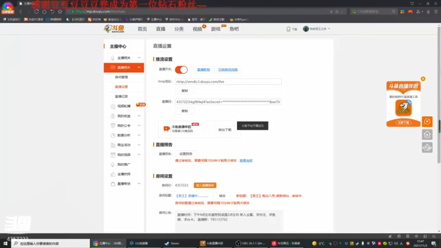Collapse the 主播相关 sidebar group

139,58
